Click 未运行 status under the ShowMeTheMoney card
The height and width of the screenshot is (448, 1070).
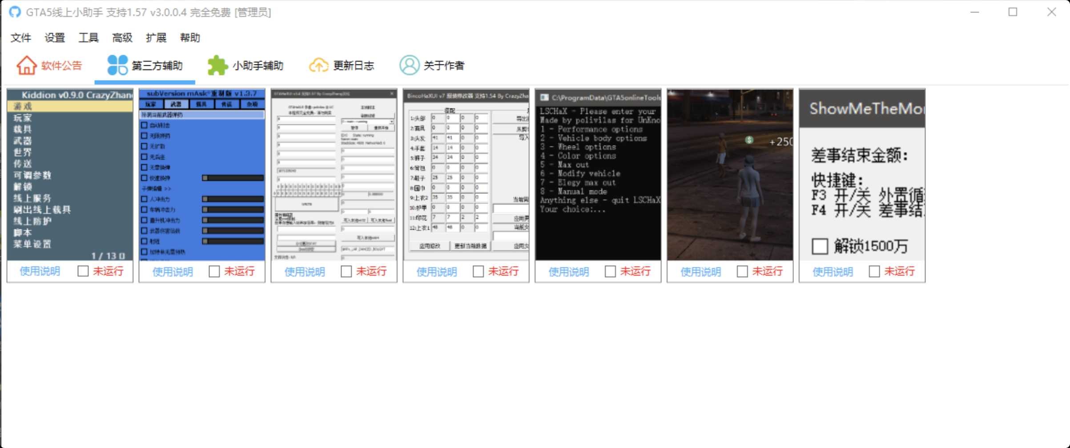[x=900, y=271]
